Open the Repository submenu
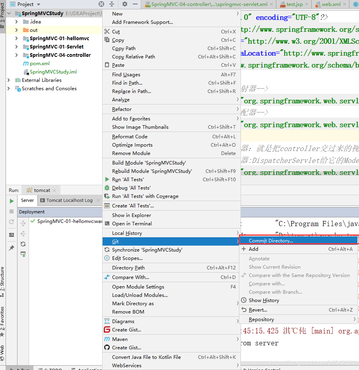 pos(299,319)
